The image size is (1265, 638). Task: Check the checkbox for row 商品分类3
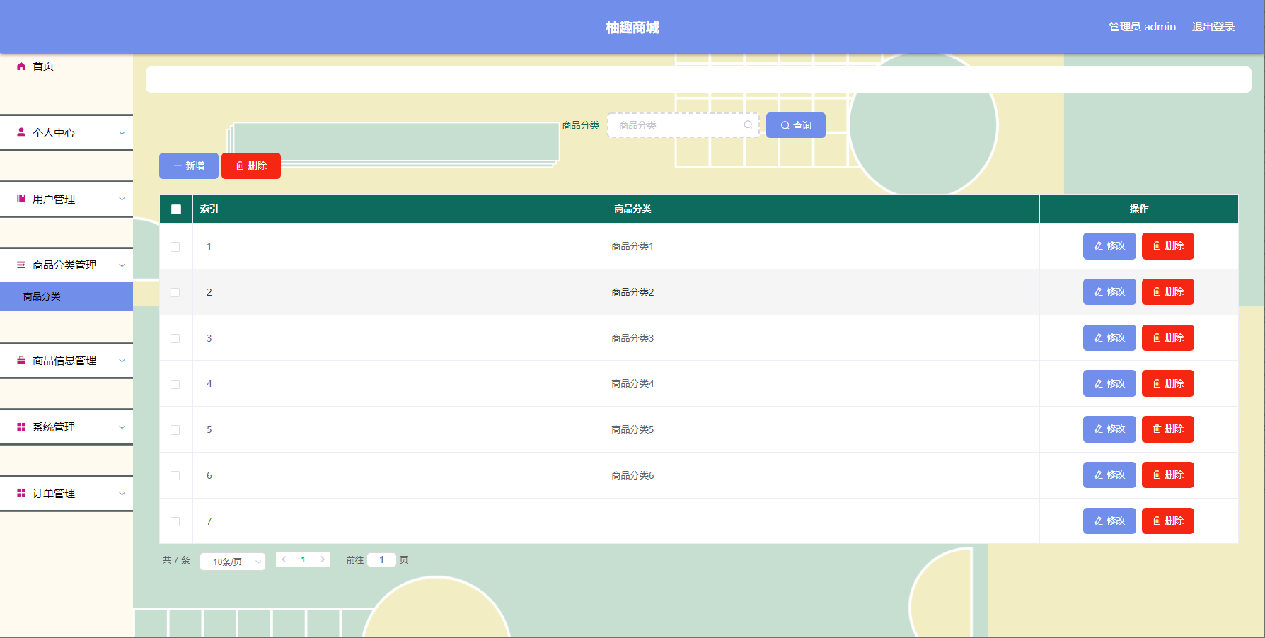point(175,338)
